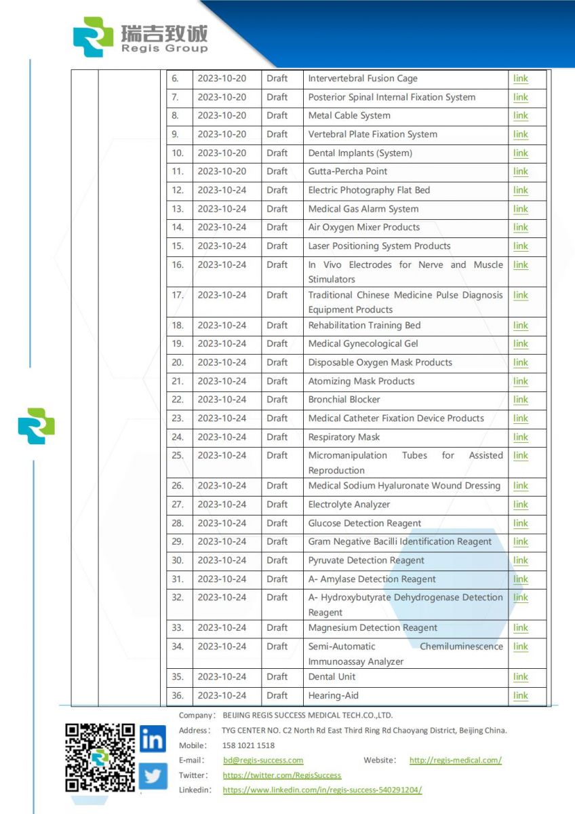The width and height of the screenshot is (575, 814).
Task: Follow link for Medical Gas Alarm System
Action: [x=520, y=209]
